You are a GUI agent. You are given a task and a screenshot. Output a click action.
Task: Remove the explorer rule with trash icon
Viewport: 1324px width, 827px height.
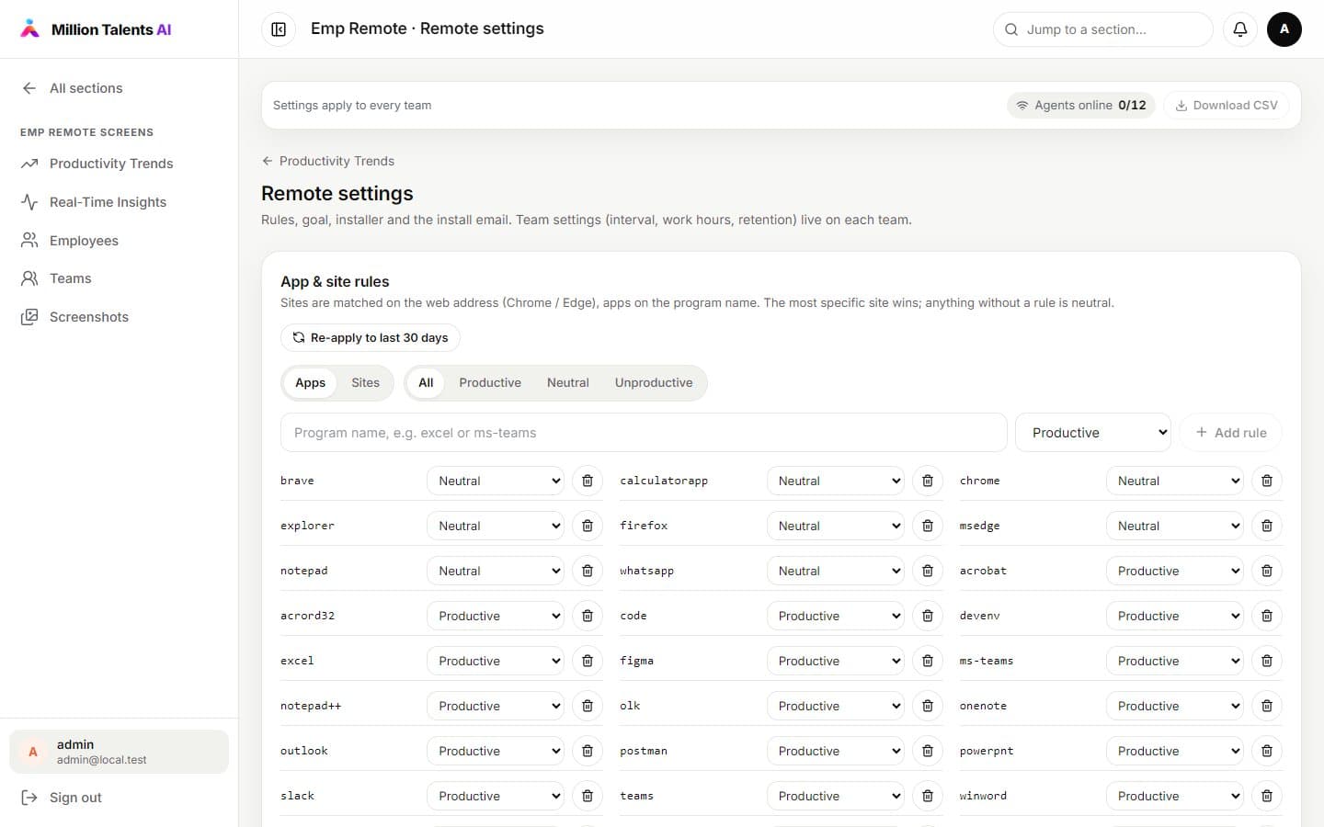[x=588, y=526]
